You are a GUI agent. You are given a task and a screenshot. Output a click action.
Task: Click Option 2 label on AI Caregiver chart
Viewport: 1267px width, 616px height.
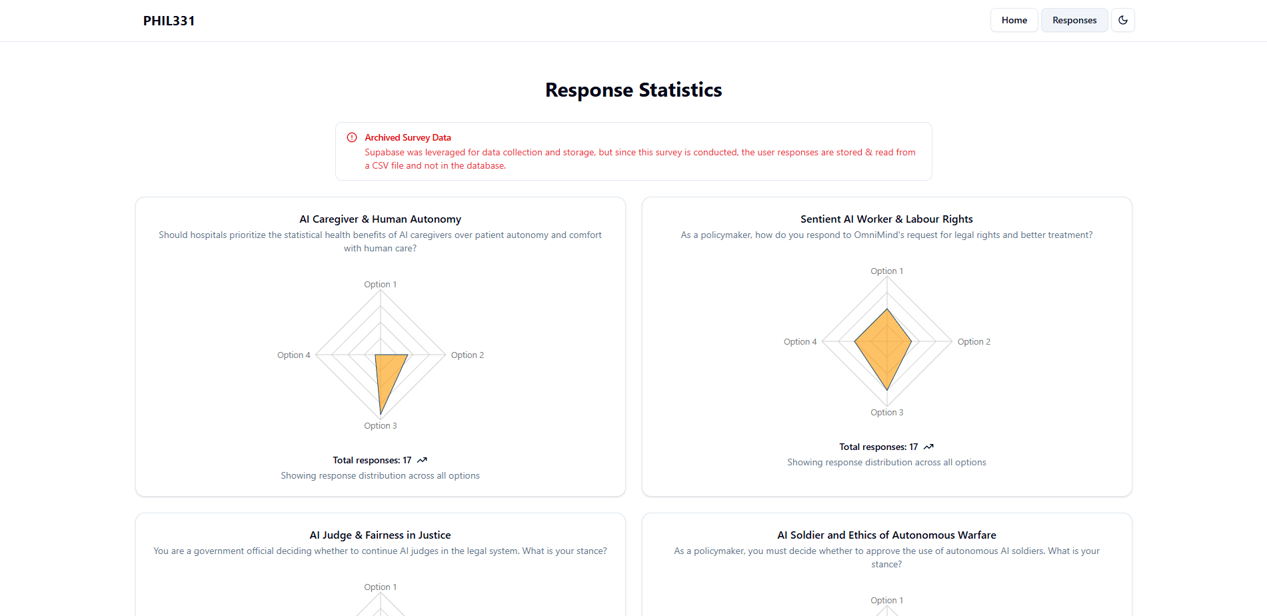(467, 355)
